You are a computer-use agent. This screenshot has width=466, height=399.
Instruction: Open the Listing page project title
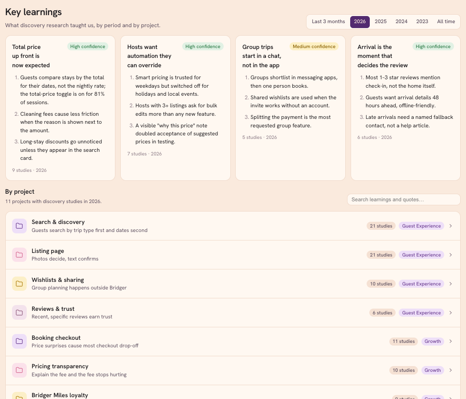tap(48, 251)
